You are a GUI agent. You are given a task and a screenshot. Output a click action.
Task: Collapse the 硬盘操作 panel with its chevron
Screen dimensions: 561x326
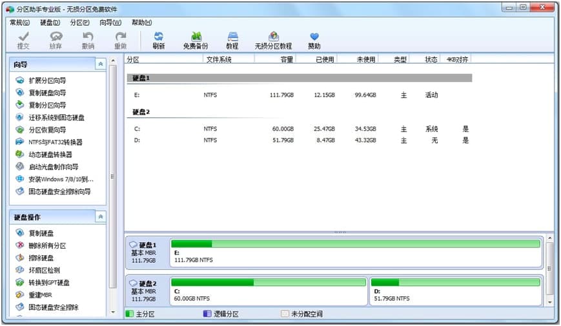tap(101, 216)
